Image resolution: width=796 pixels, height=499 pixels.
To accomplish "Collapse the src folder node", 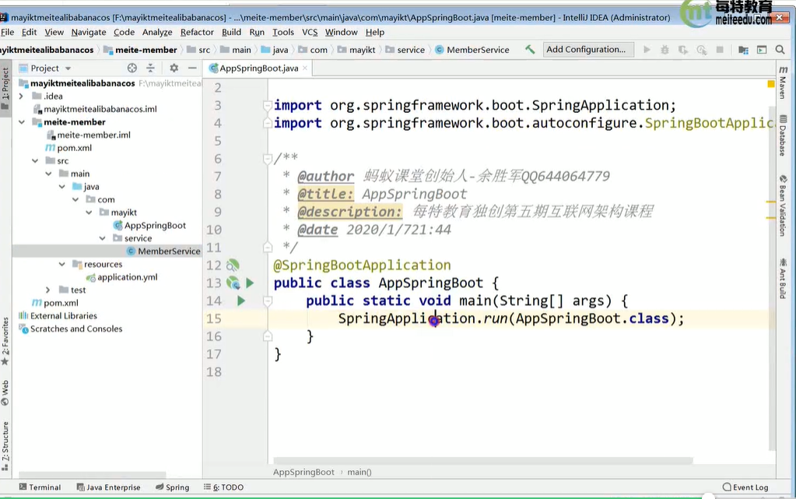I will coord(34,160).
